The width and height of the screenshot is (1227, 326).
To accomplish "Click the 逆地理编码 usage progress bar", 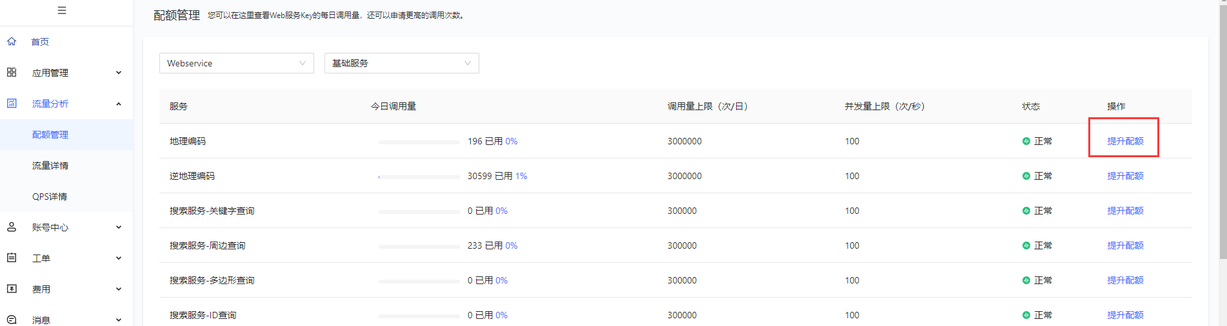I will tap(419, 177).
